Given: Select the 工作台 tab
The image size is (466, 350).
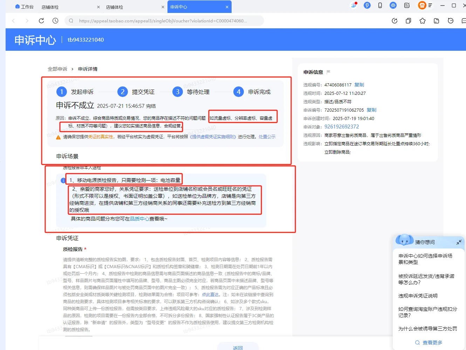Looking at the screenshot, I should click(x=27, y=6).
